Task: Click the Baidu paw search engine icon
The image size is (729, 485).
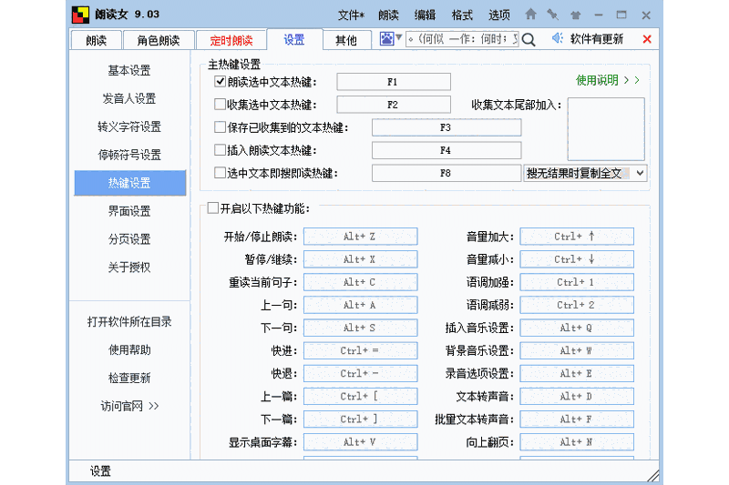Action: (x=386, y=38)
